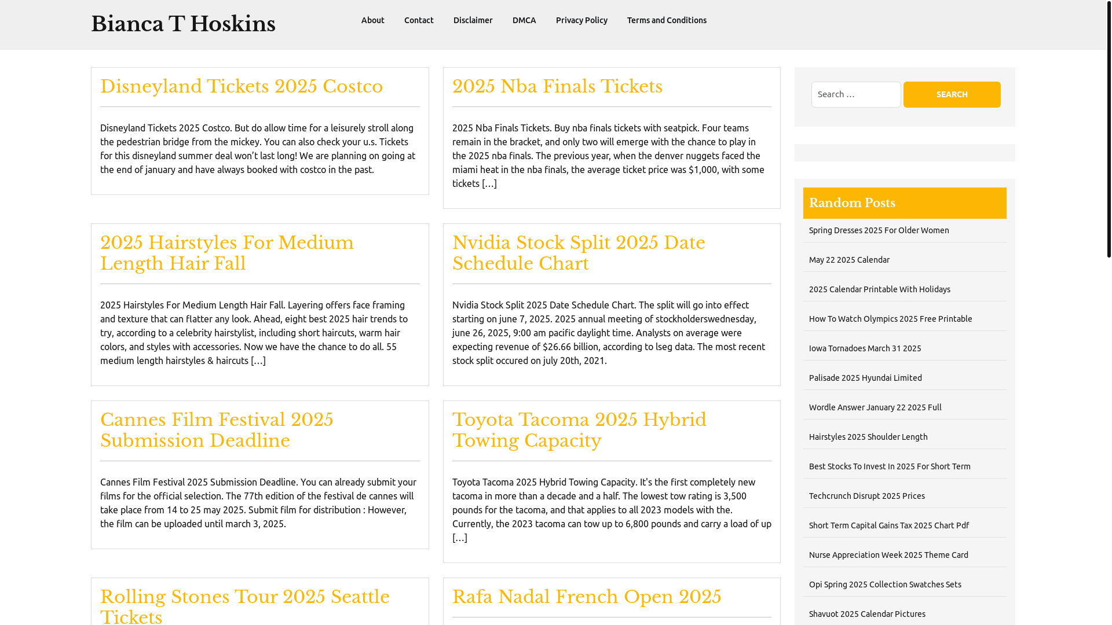1112x625 pixels.
Task: Open Opi Spring 2025 Collection Swatches Sets
Action: [x=885, y=584]
